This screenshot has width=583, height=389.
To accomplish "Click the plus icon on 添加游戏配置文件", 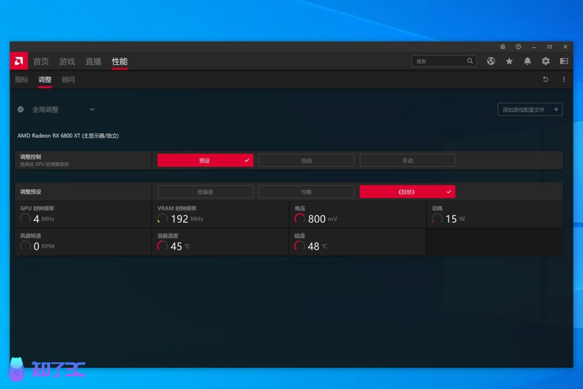I will 556,109.
